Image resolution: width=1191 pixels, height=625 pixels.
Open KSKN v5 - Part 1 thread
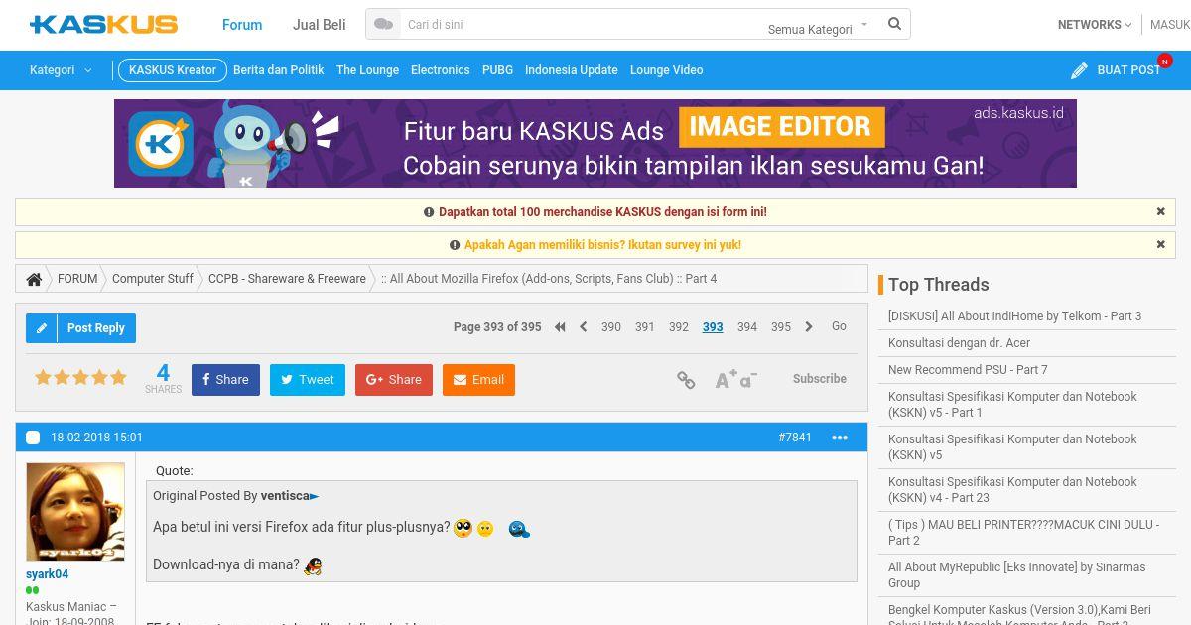[1012, 405]
